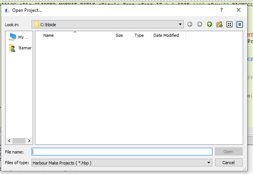Click the sidebar horizontal scrollbar thumb
This screenshot has width=253, height=174.
pos(19,141)
